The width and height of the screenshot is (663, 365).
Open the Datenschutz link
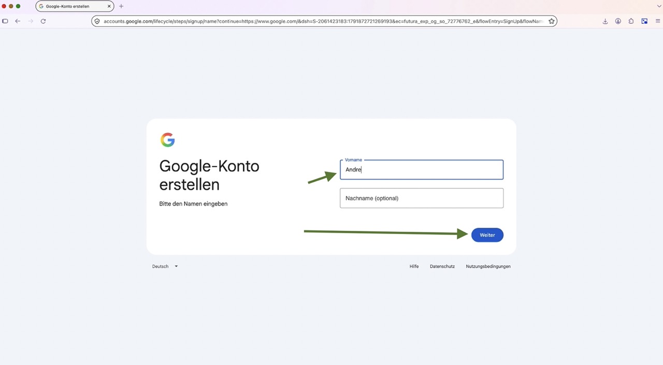click(x=442, y=266)
